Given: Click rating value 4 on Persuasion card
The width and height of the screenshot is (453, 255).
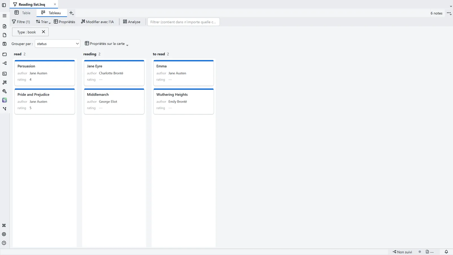Looking at the screenshot, I should 30,80.
